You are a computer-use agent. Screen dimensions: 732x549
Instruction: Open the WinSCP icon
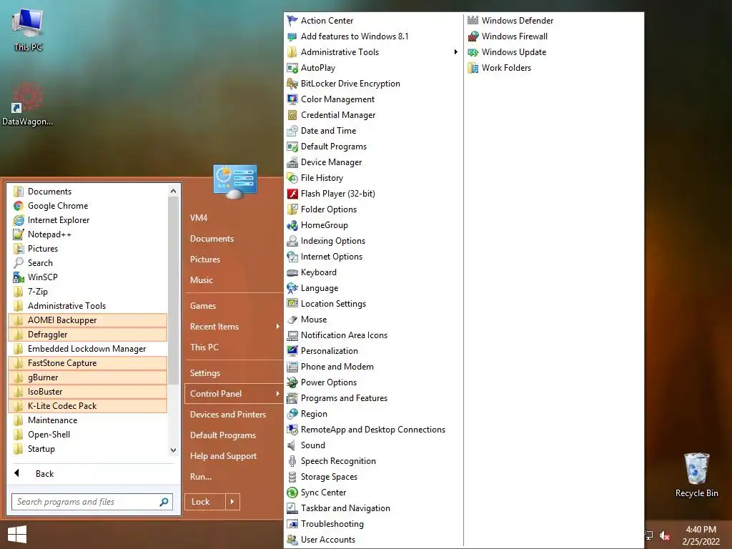coord(18,277)
